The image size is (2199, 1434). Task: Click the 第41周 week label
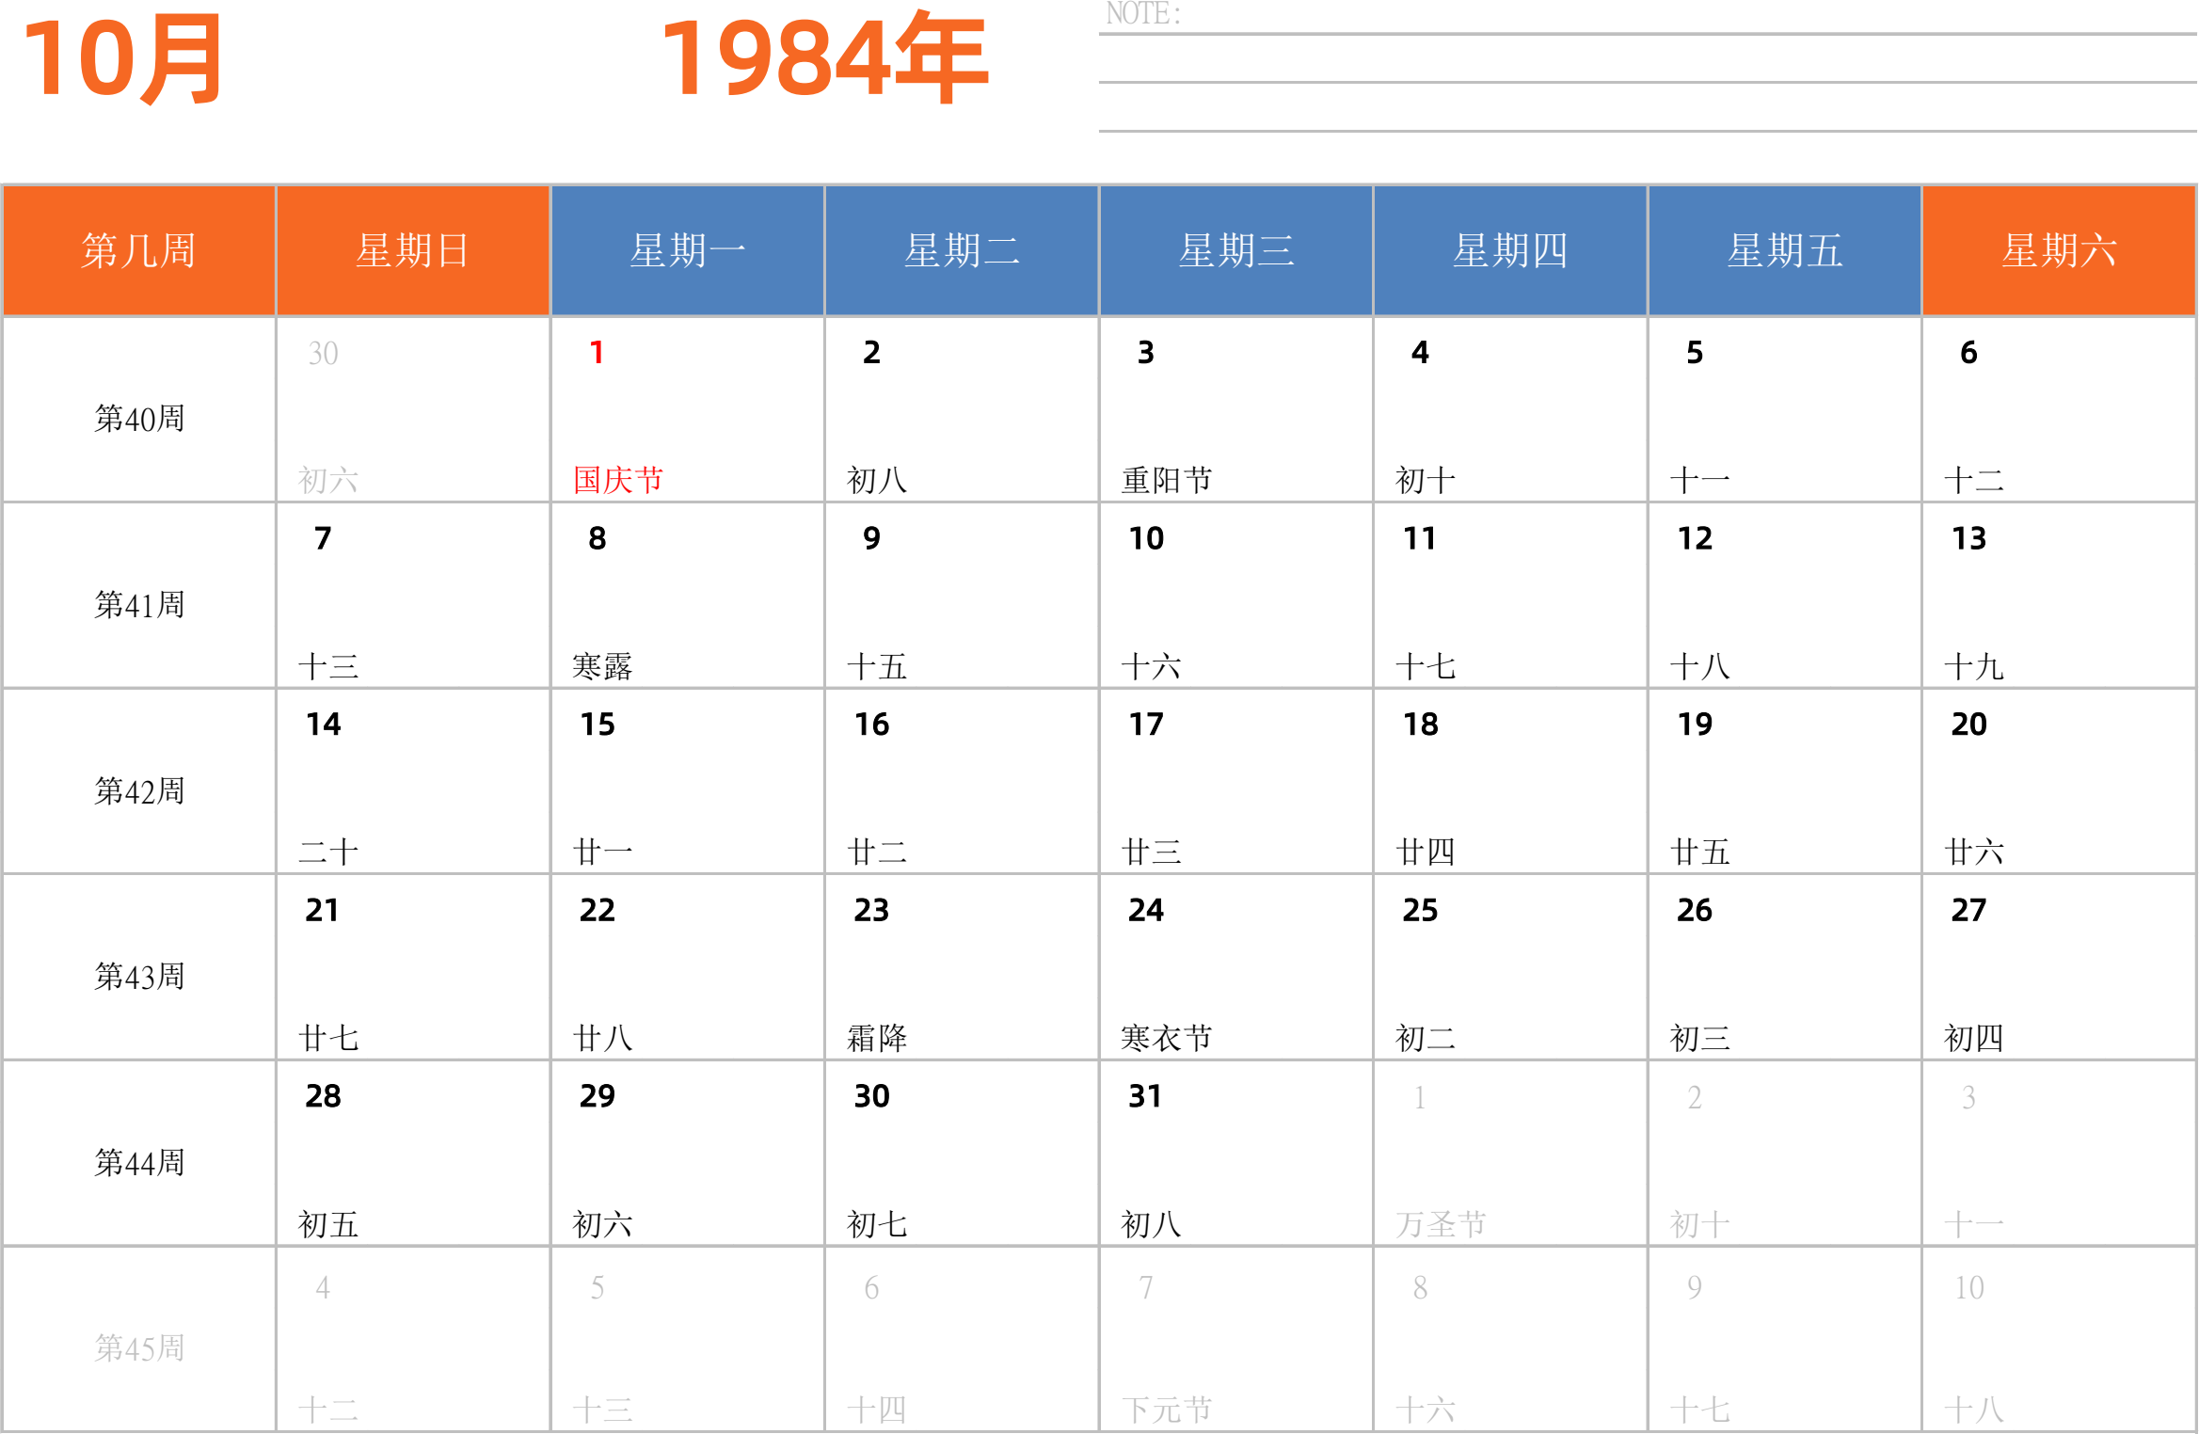coord(139,605)
